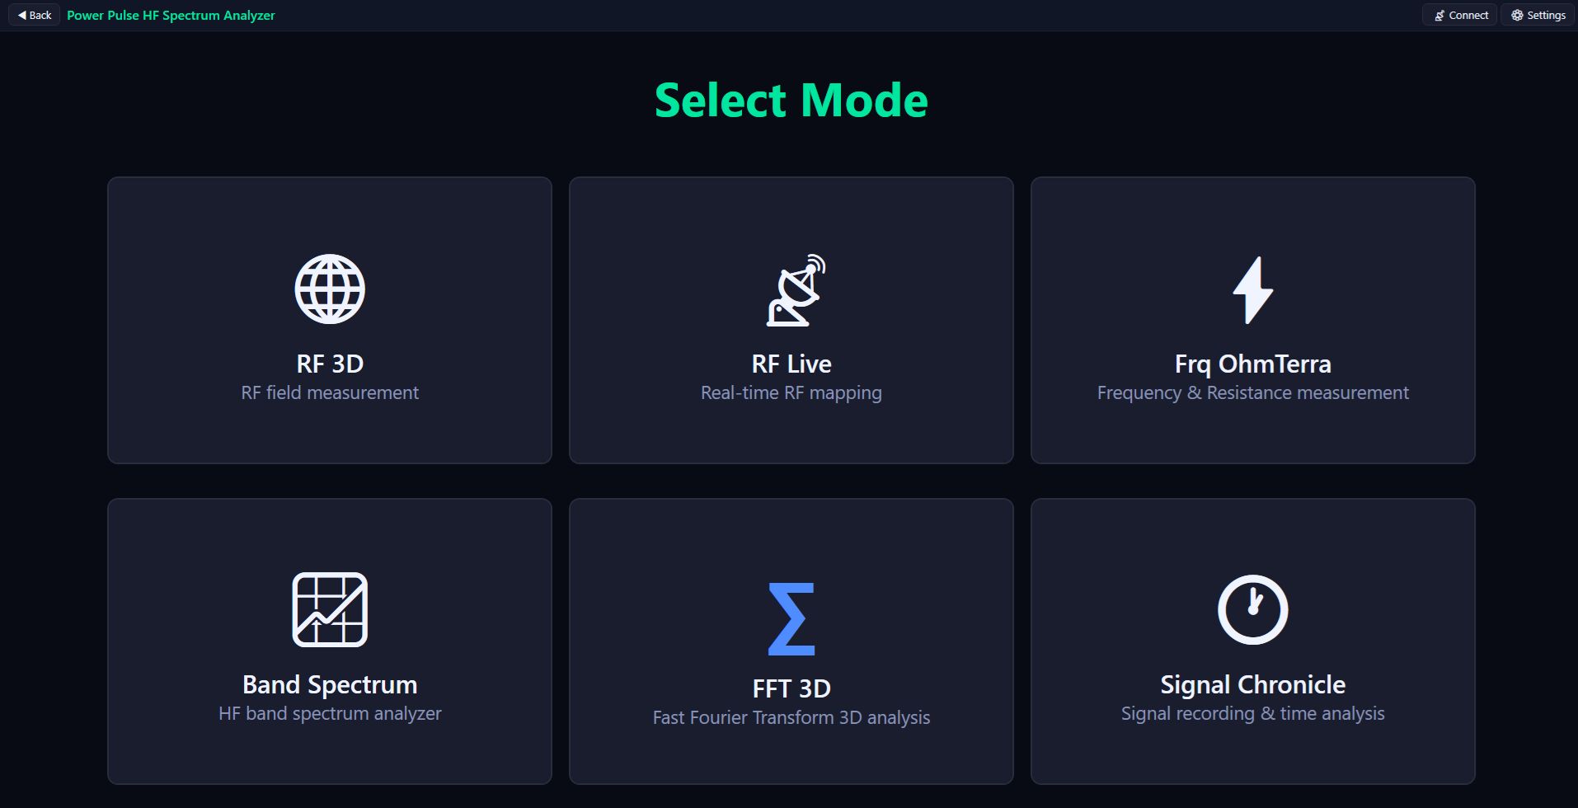Open RF Live real-time mapping mode
This screenshot has width=1578, height=808.
point(791,320)
